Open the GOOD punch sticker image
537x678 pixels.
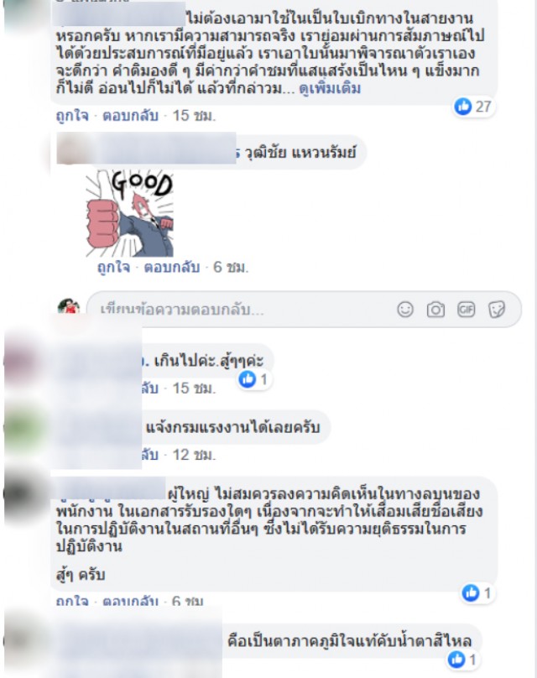pyautogui.click(x=129, y=213)
